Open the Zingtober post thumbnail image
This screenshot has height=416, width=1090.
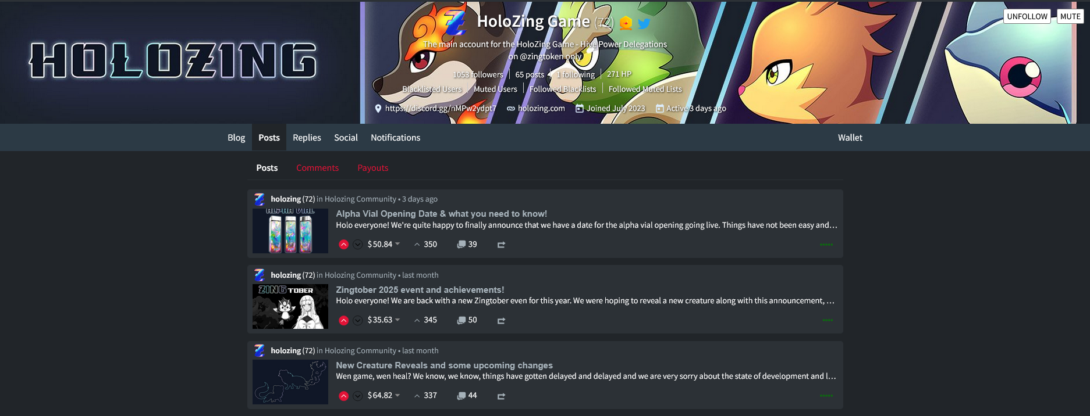(x=290, y=306)
